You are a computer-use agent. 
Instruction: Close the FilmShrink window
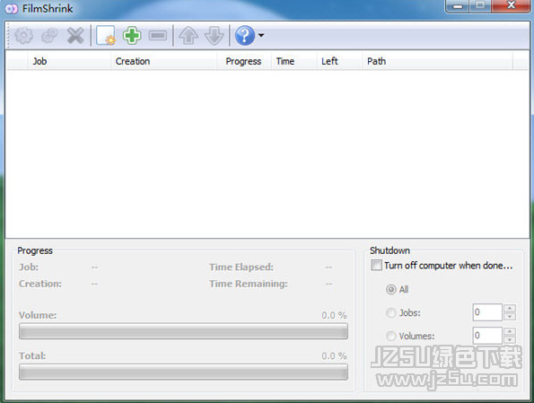tap(511, 6)
